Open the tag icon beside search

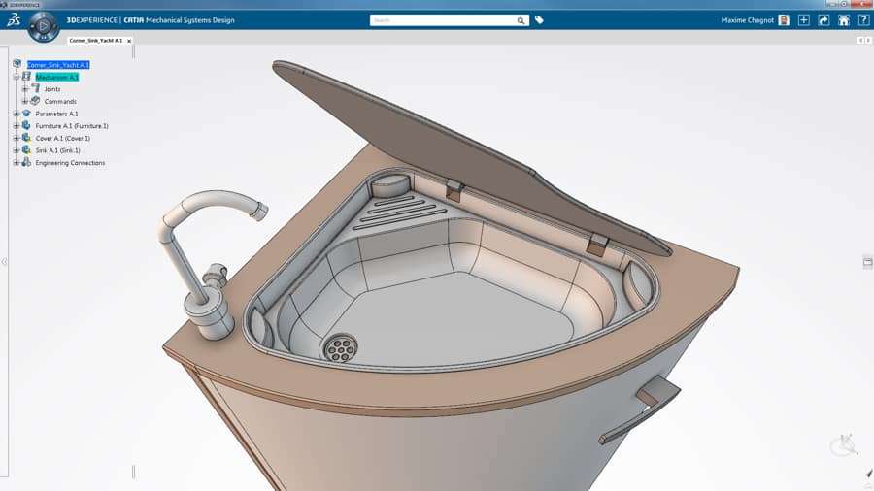click(539, 20)
